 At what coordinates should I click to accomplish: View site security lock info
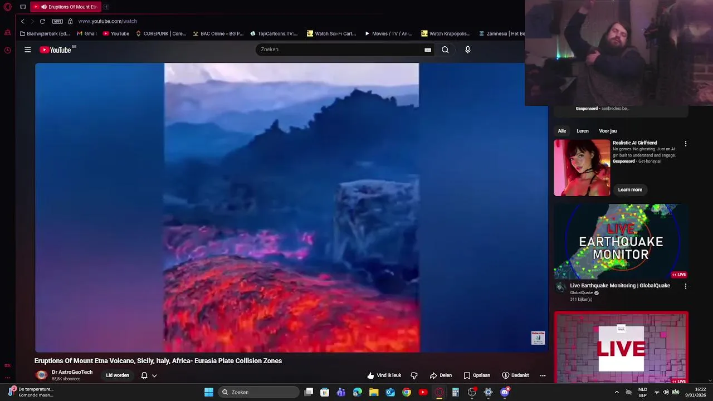pos(70,21)
